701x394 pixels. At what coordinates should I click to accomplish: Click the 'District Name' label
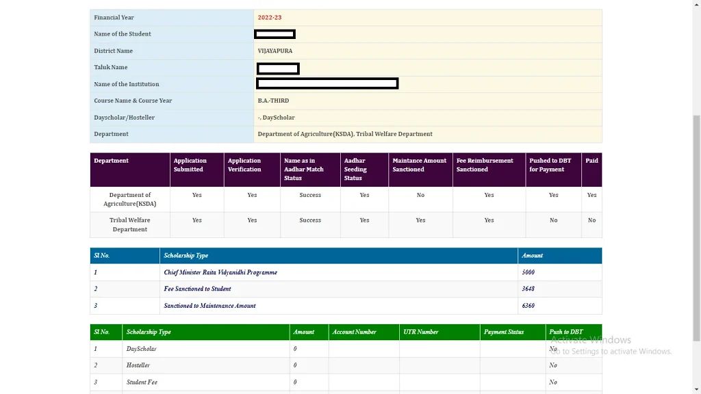[x=113, y=51]
